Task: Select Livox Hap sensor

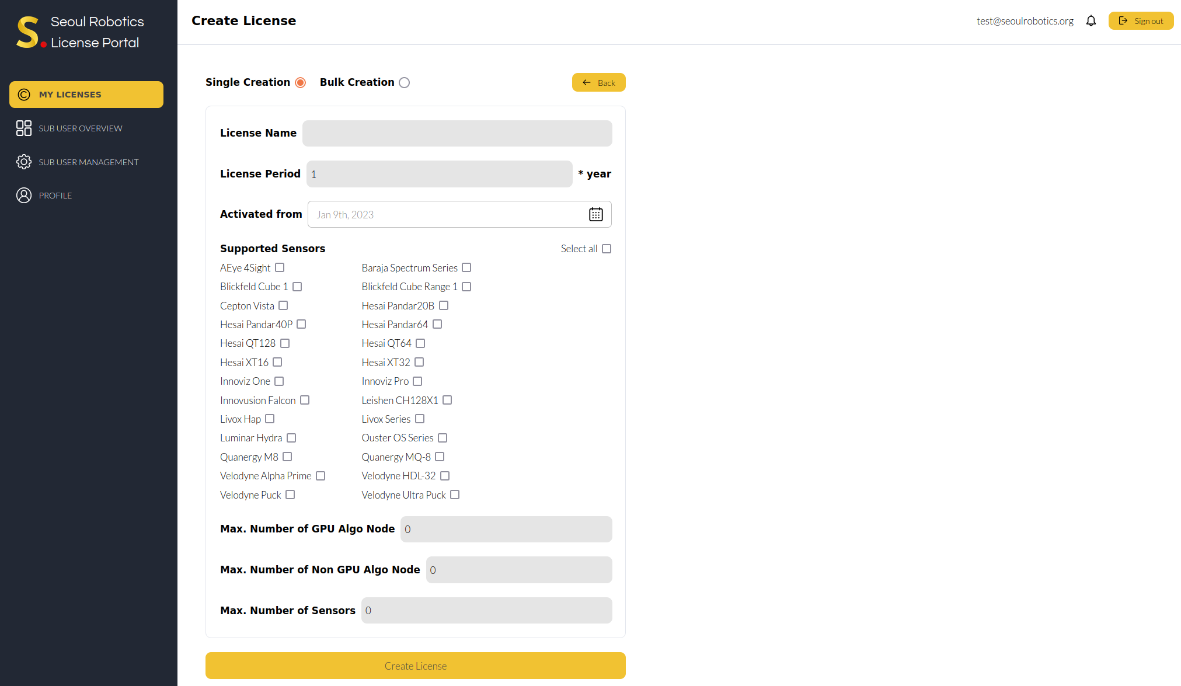Action: [270, 419]
